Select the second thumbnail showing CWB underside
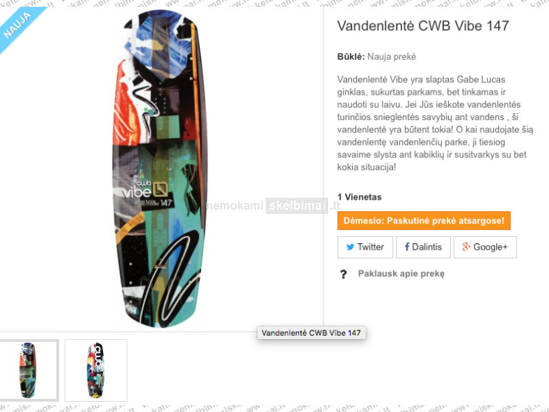 coord(96,370)
